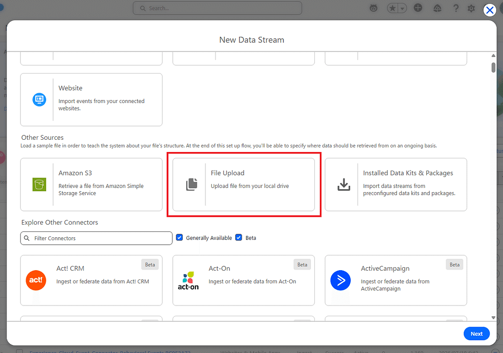Click the dialog scrollbar down arrow
This screenshot has width=503, height=353.
tap(493, 318)
